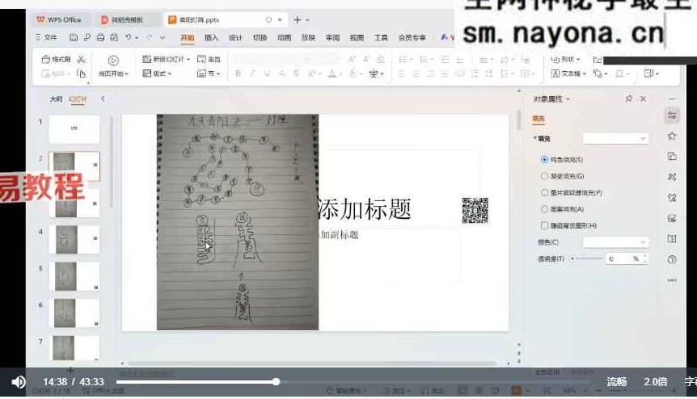
Task: Toggle hide background graphics checkbox
Action: tap(544, 225)
